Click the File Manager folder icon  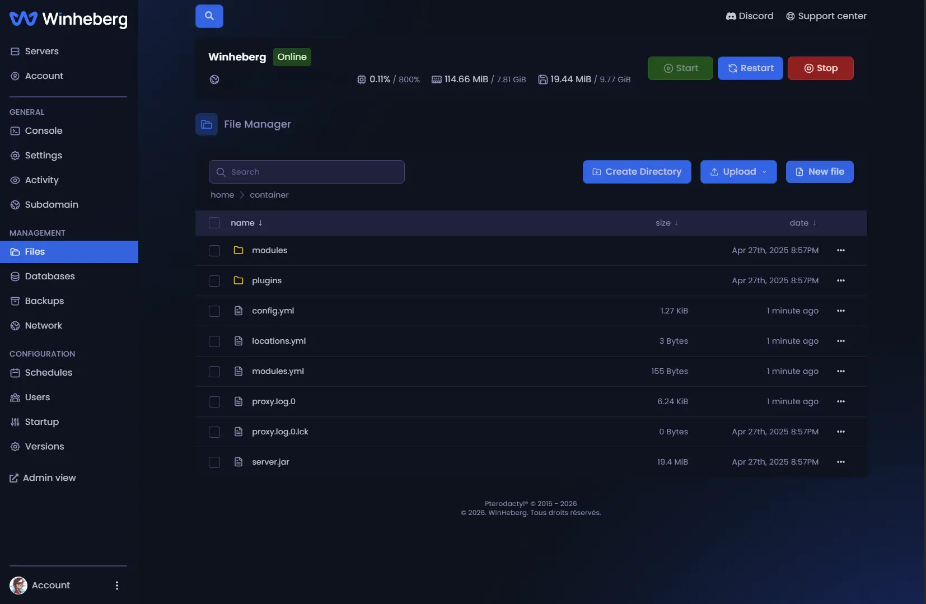(207, 124)
